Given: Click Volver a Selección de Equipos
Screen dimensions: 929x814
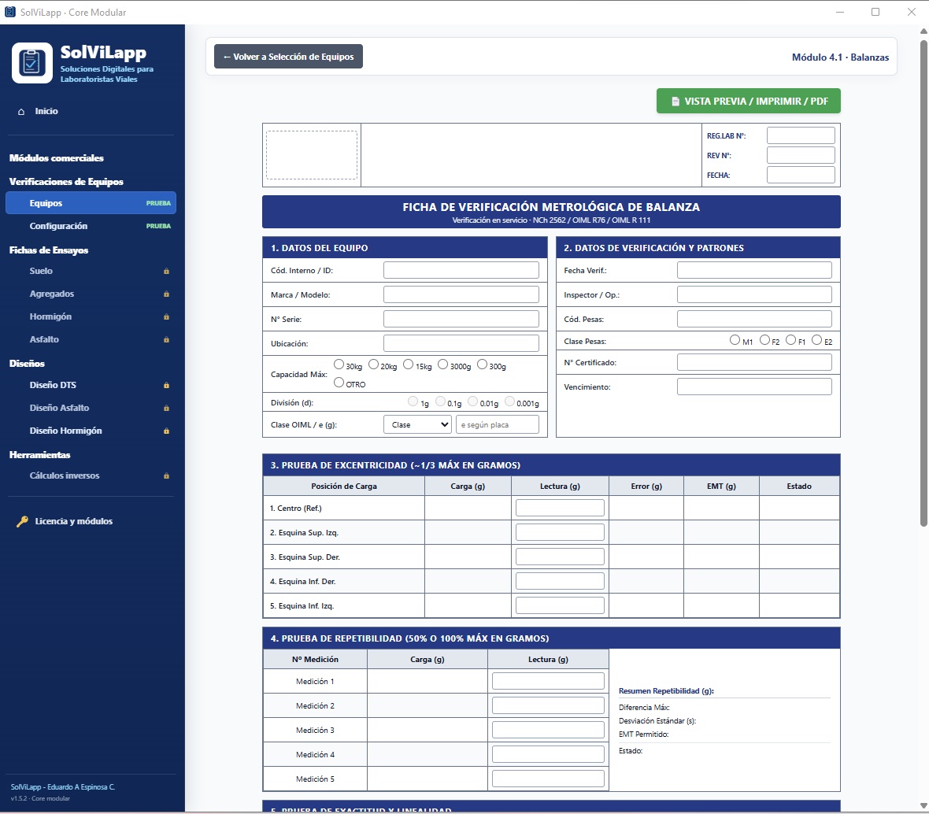Looking at the screenshot, I should pyautogui.click(x=288, y=57).
